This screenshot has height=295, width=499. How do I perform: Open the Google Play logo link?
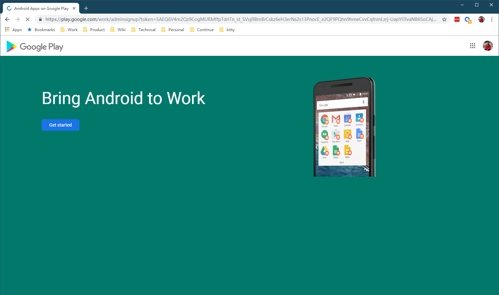(x=35, y=47)
